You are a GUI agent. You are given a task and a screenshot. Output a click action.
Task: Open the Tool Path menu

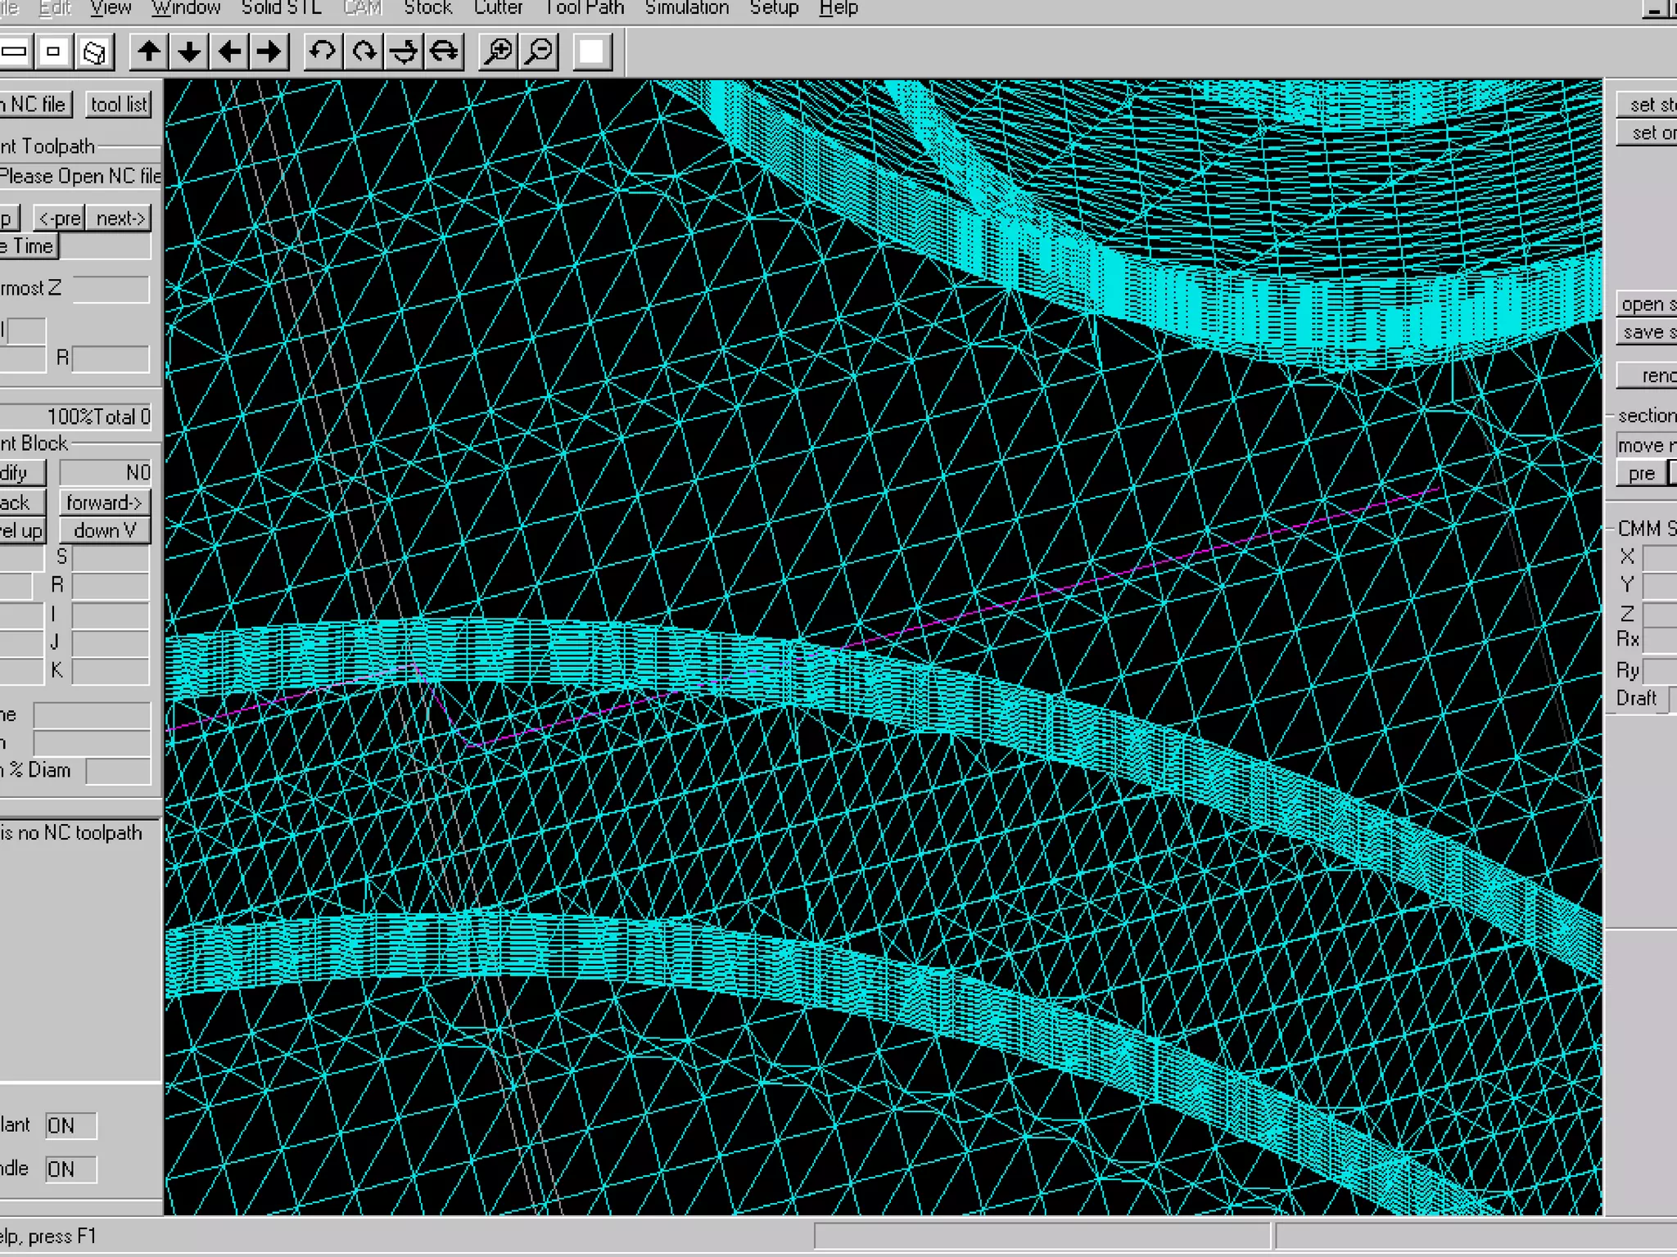[584, 8]
